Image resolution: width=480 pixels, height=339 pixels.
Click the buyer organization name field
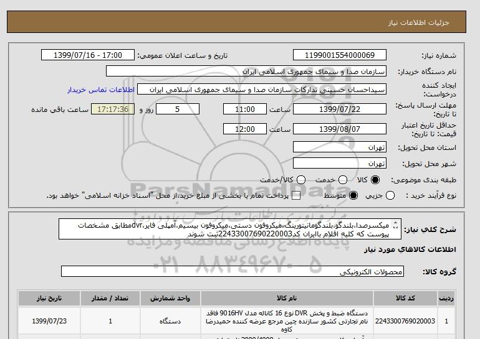point(246,71)
